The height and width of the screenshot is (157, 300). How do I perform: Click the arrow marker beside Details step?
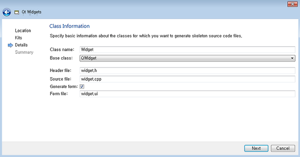(x=10, y=45)
